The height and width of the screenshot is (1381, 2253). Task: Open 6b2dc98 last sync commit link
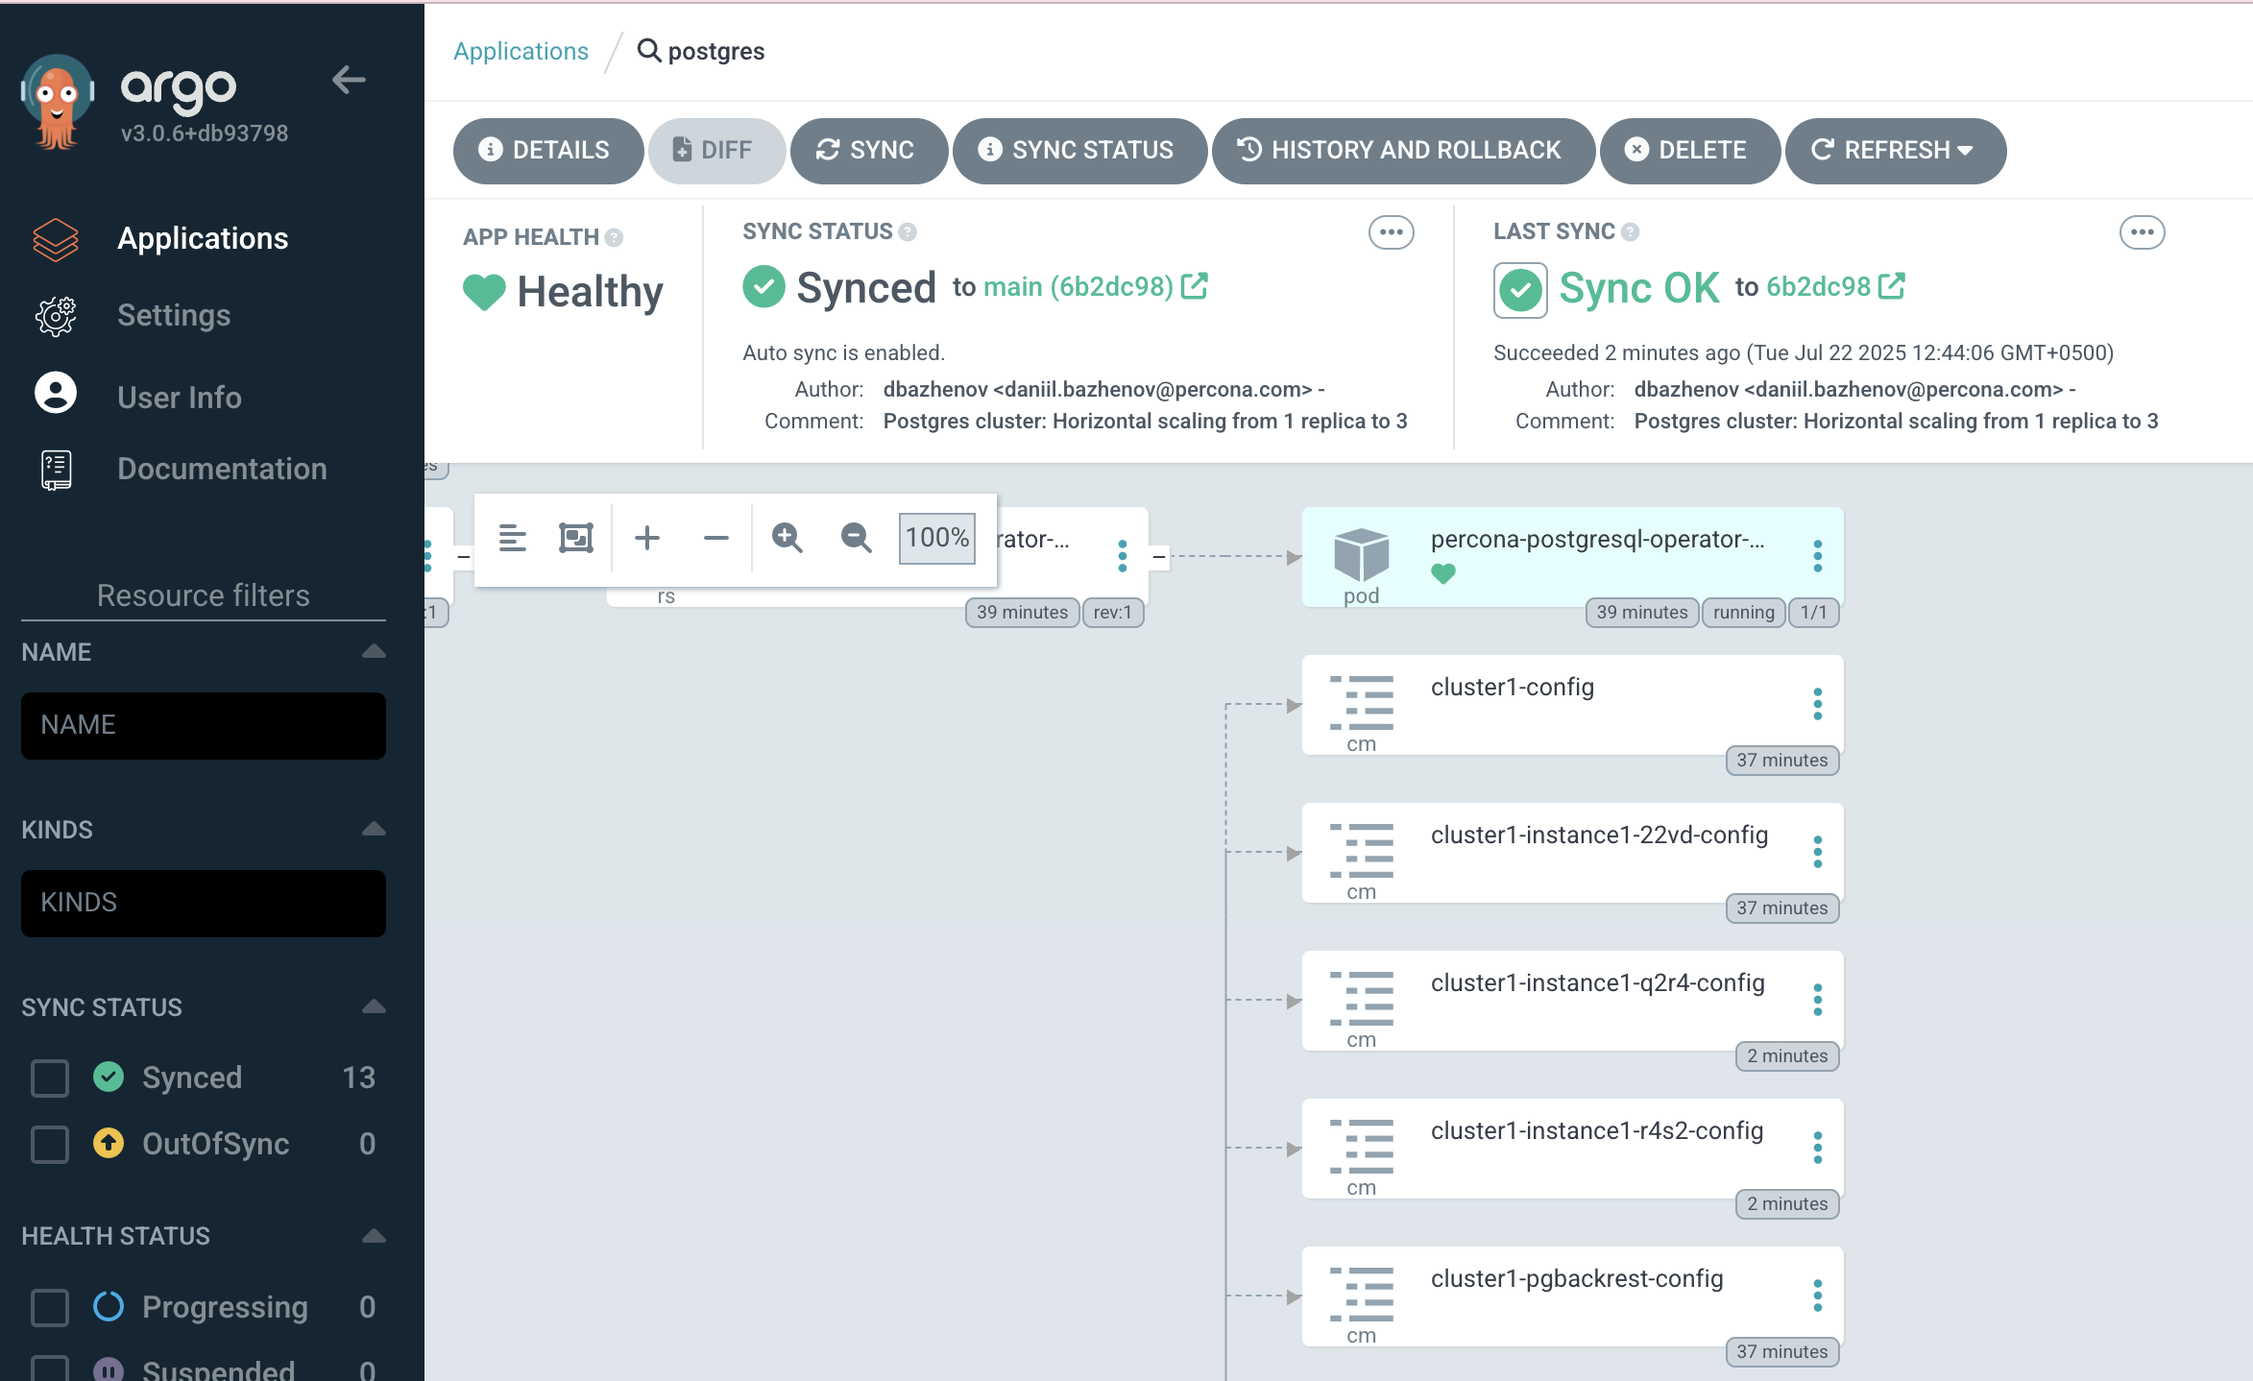[1819, 286]
